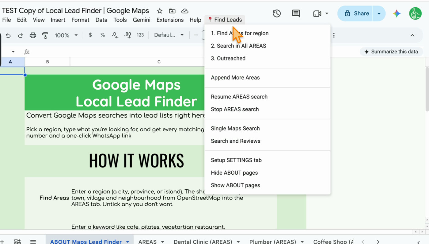The image size is (429, 244).
Task: Open video call options dropdown arrow
Action: [327, 14]
